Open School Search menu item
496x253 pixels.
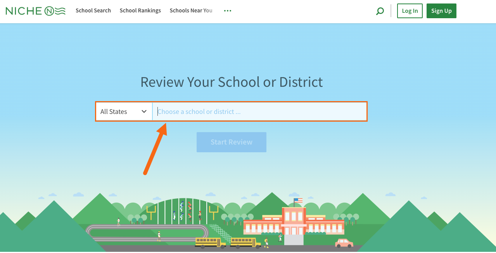(93, 10)
